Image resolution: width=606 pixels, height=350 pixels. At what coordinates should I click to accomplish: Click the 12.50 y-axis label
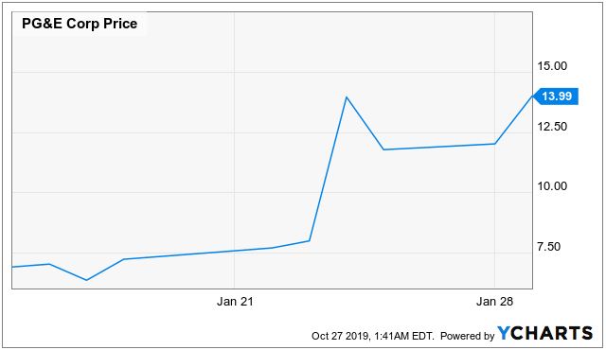[x=552, y=127]
